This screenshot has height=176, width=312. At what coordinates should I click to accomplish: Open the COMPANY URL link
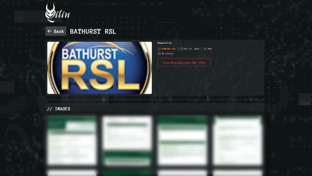(168, 49)
